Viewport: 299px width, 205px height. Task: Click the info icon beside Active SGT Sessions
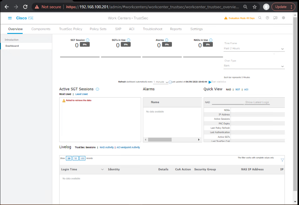(x=97, y=89)
